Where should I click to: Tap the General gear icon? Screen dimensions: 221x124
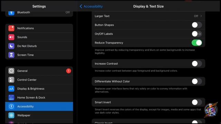click(11, 71)
